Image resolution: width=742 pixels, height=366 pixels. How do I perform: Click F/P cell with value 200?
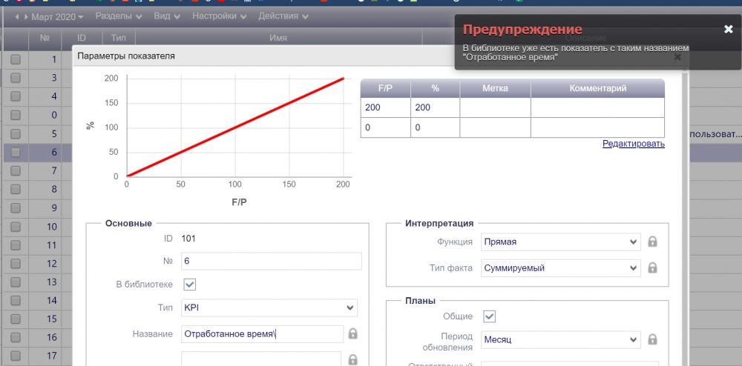tap(386, 107)
